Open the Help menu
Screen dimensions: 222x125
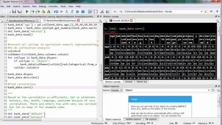coord(78,6)
